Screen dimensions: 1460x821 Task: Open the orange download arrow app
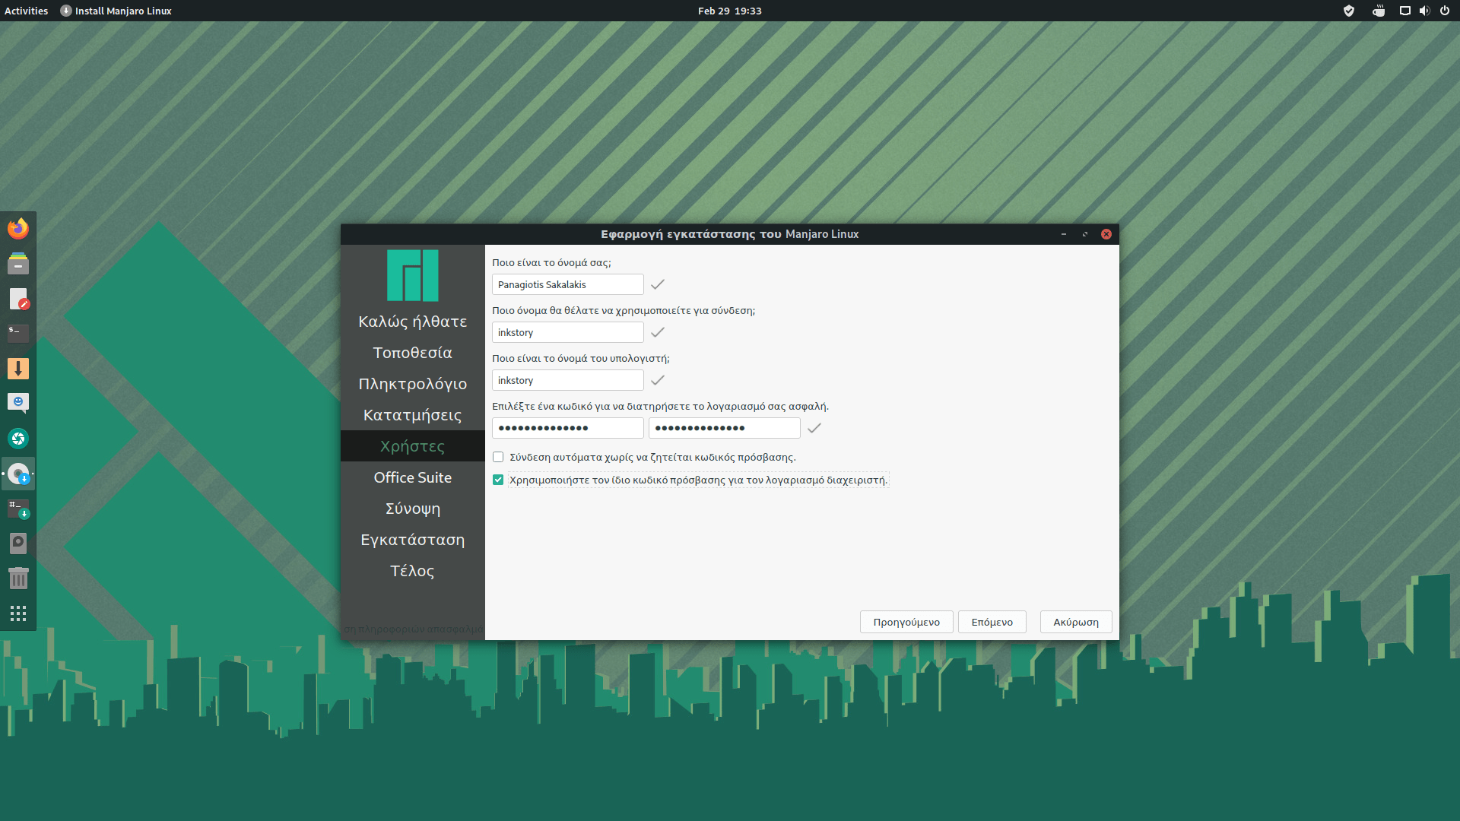click(18, 369)
